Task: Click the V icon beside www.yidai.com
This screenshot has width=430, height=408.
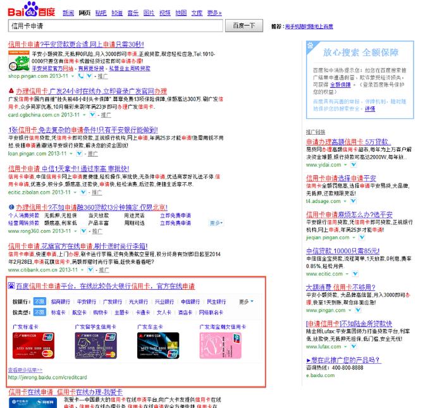Action: (353, 164)
